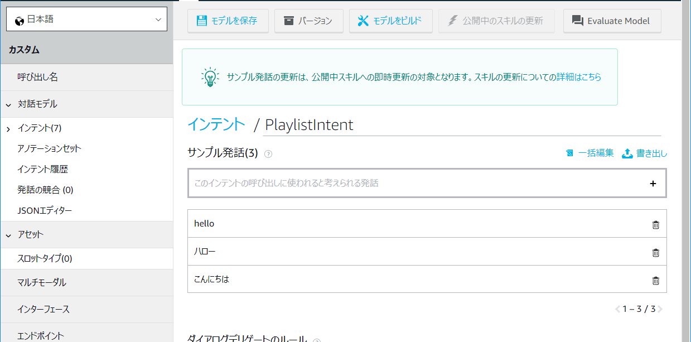Open インテント履歴 in sidebar
Viewport: 691px width, 342px height.
click(42, 169)
